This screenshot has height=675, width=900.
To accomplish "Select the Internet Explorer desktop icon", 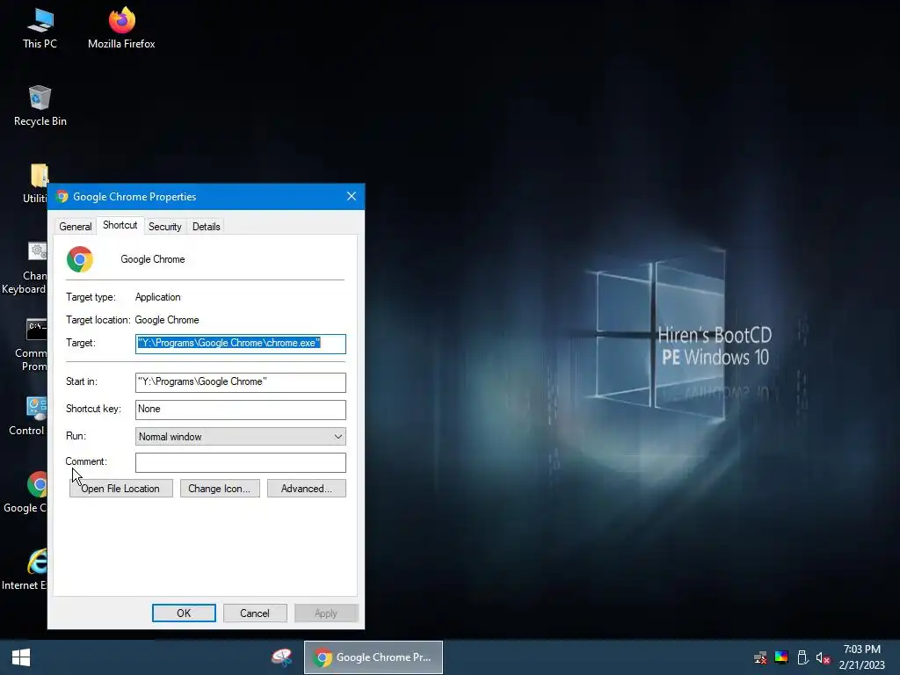I will [x=25, y=570].
